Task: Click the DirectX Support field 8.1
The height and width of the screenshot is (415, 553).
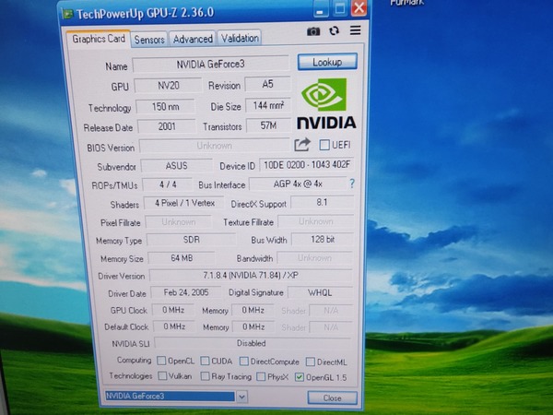Action: pyautogui.click(x=322, y=203)
